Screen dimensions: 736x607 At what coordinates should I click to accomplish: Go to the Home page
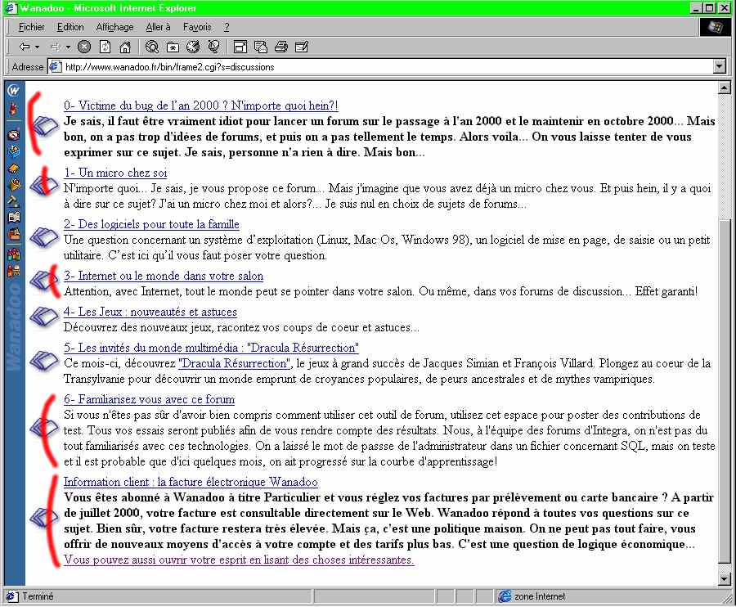(125, 47)
